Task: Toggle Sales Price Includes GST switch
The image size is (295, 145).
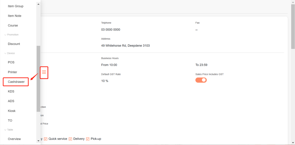Action: click(x=201, y=80)
